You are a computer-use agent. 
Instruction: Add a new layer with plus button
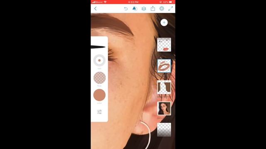pyautogui.click(x=164, y=22)
